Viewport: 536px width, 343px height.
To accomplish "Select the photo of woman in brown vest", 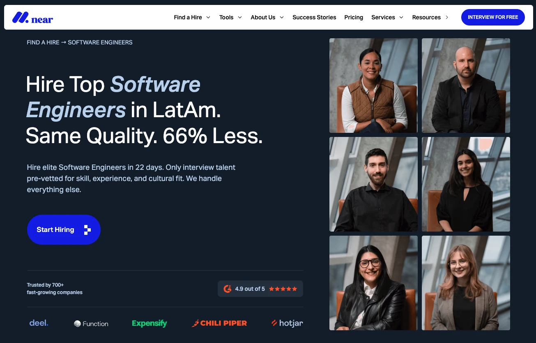I will (x=373, y=86).
